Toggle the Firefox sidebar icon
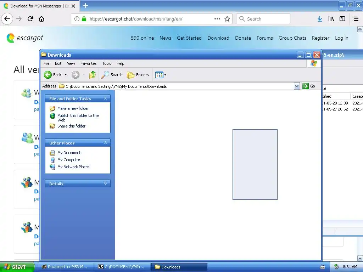Screen dimensions: 363x272 pyautogui.click(x=342, y=19)
